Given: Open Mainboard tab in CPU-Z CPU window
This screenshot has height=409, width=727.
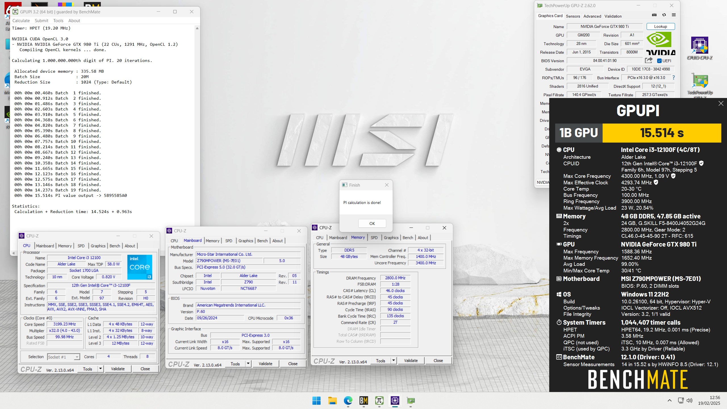Looking at the screenshot, I should tap(45, 246).
